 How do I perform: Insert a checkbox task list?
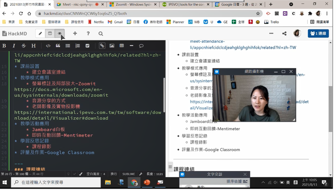(87, 46)
